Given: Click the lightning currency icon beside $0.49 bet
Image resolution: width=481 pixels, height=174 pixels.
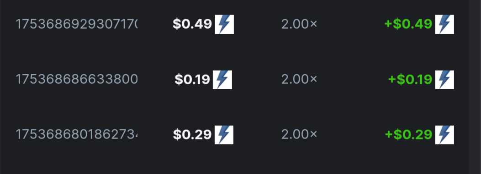Looking at the screenshot, I should 224,24.
